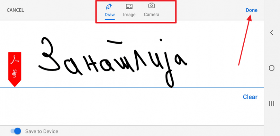This screenshot has height=136, width=280.
Task: Open Android recent apps button
Action: (x=272, y=103)
